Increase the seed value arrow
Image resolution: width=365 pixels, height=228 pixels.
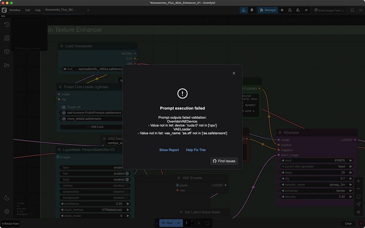pos(350,160)
